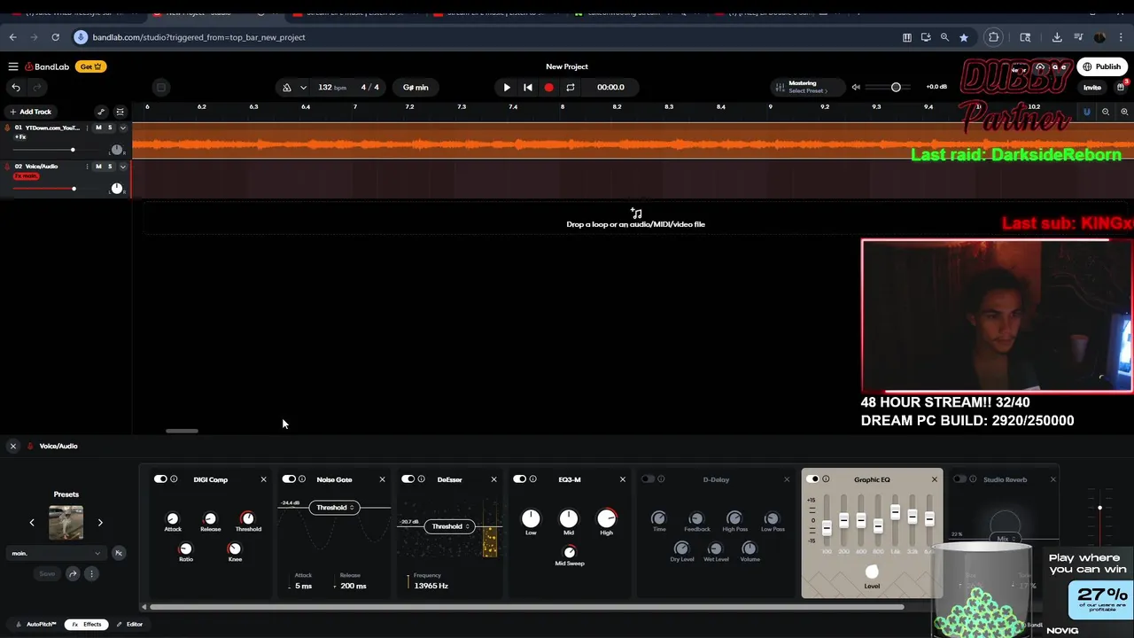Open notifications icon beside Invite
1134x638 pixels.
tap(1121, 87)
